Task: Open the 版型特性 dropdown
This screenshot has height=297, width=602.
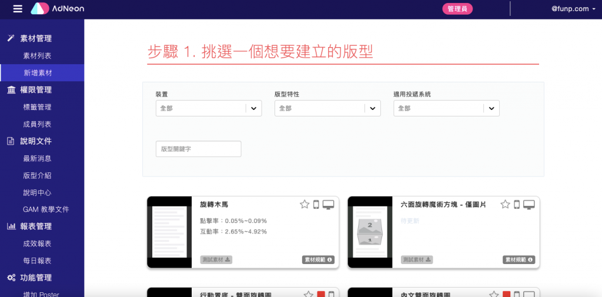Action: tap(327, 108)
